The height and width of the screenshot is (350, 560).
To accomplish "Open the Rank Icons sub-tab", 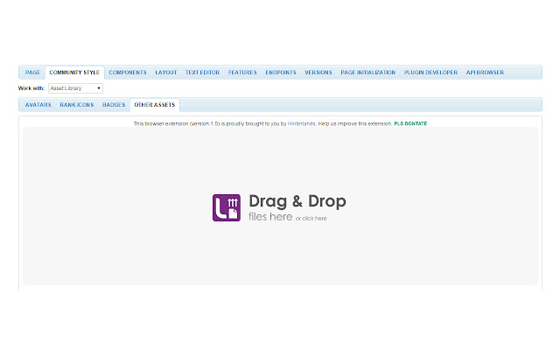I will pos(76,105).
